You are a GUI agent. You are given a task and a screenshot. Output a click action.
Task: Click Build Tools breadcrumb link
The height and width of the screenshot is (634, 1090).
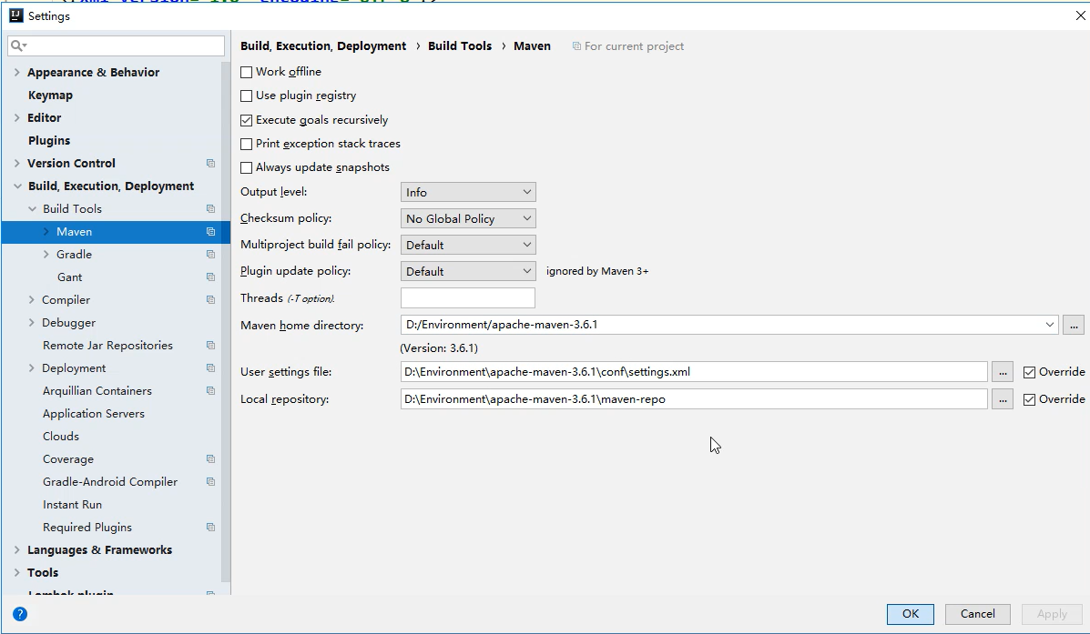coord(460,45)
